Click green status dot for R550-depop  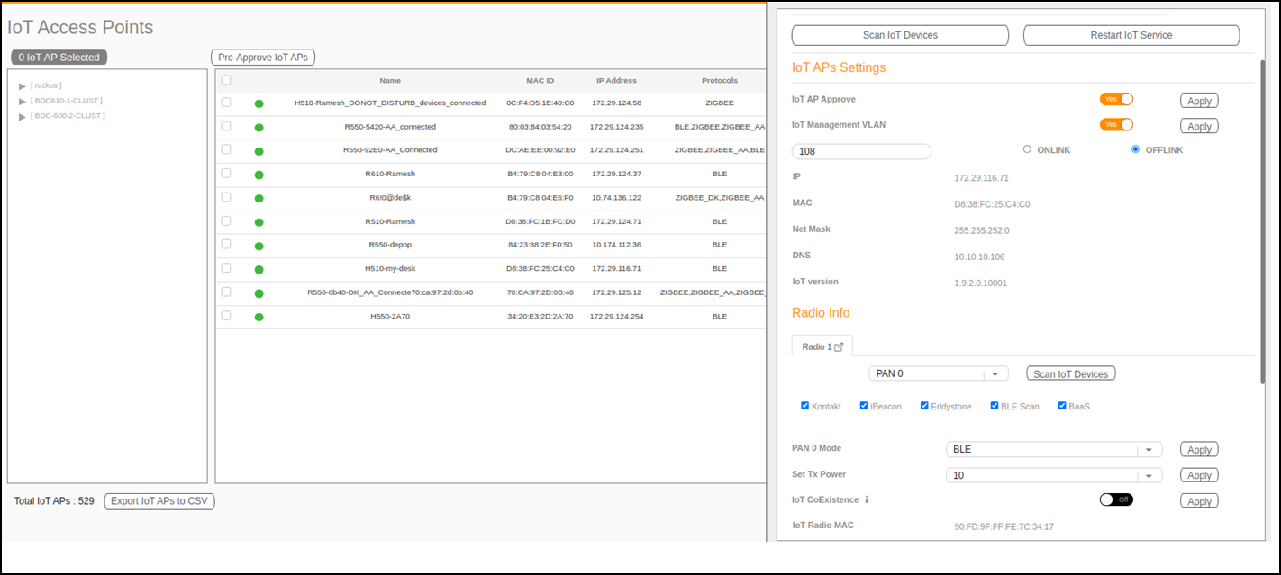coord(259,246)
